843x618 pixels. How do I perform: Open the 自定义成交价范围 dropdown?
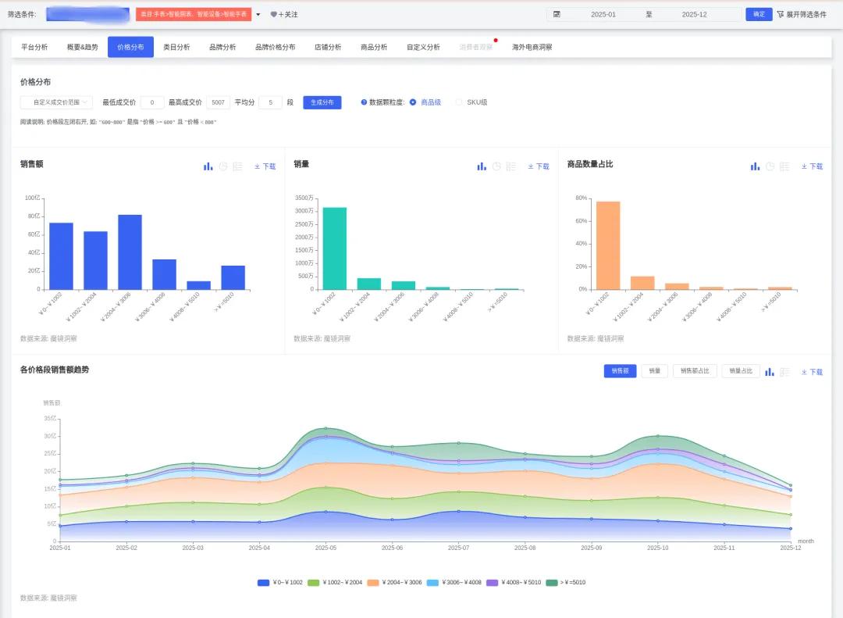coord(56,102)
